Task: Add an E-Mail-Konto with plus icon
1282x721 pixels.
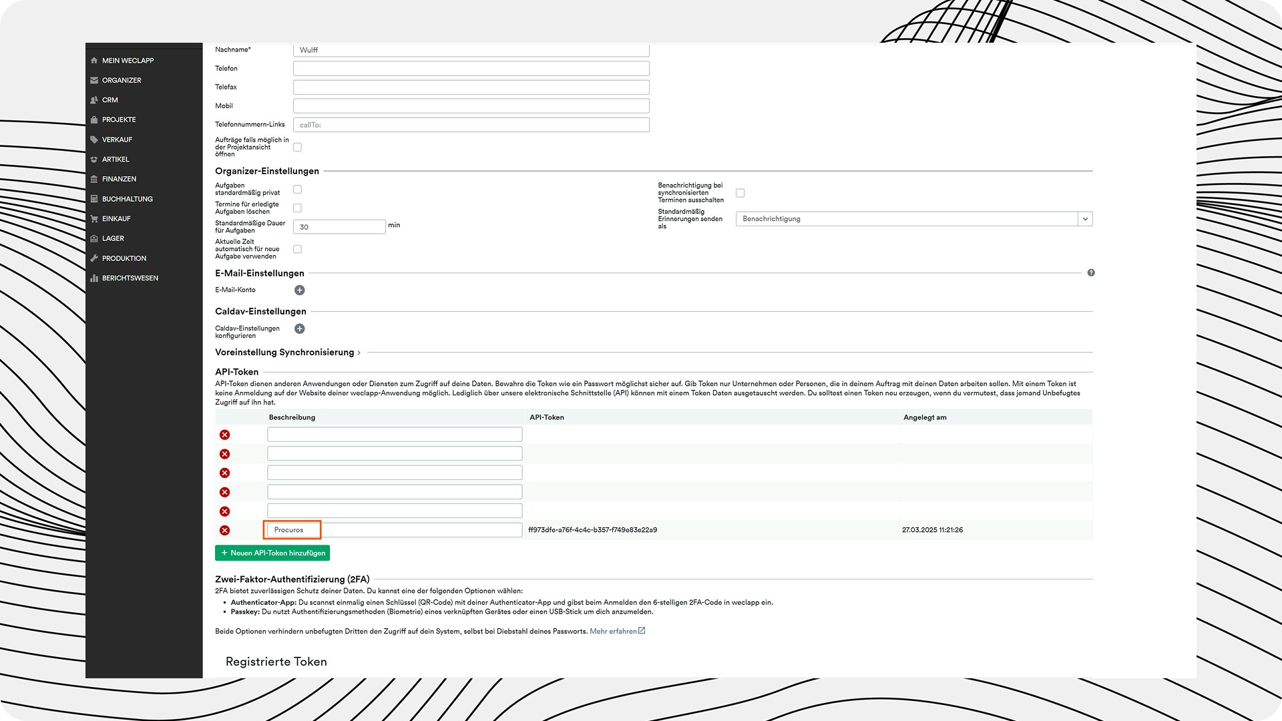Action: 300,290
